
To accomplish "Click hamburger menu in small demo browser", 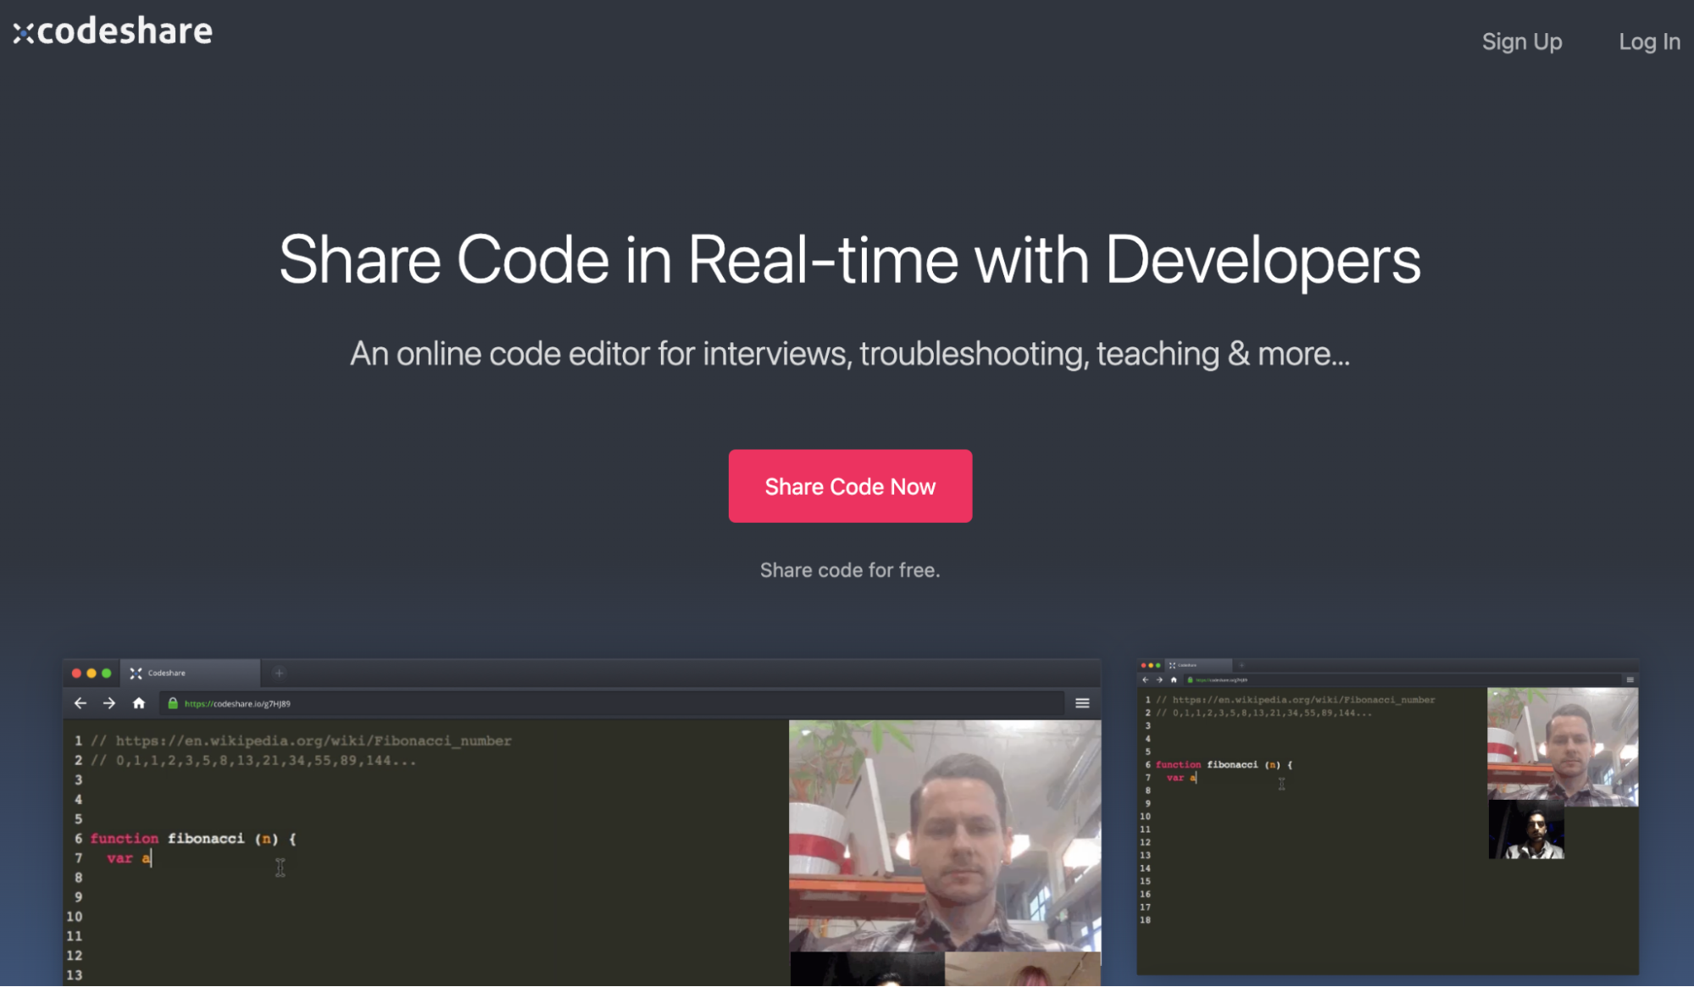I will click(x=1630, y=679).
